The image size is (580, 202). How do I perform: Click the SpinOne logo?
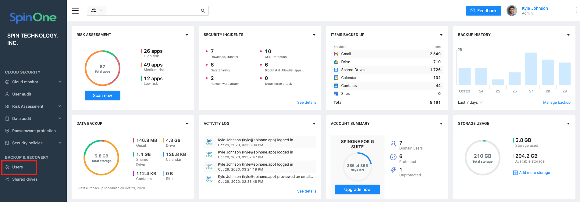pos(33,18)
